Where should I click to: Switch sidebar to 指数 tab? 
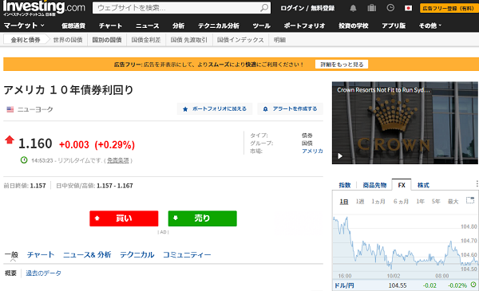coord(345,185)
